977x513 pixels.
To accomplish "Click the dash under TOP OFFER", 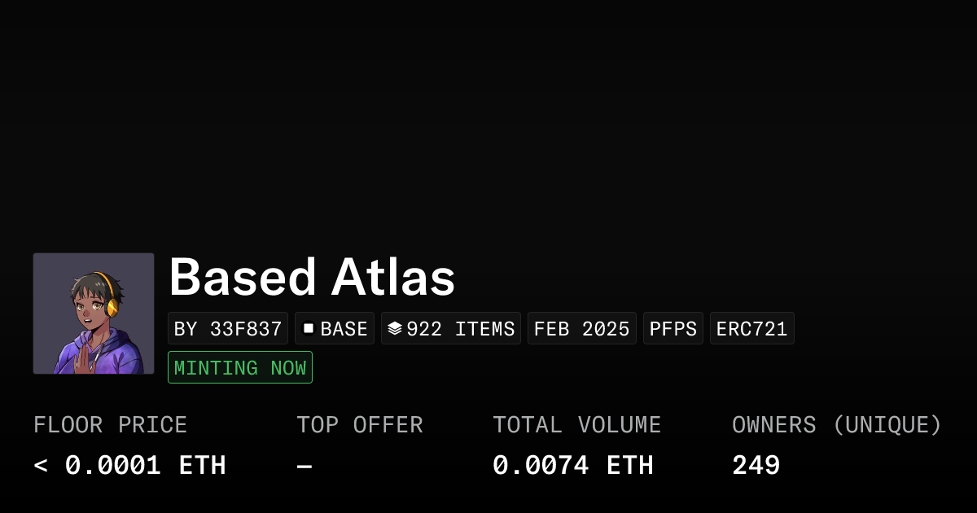I will [x=304, y=466].
